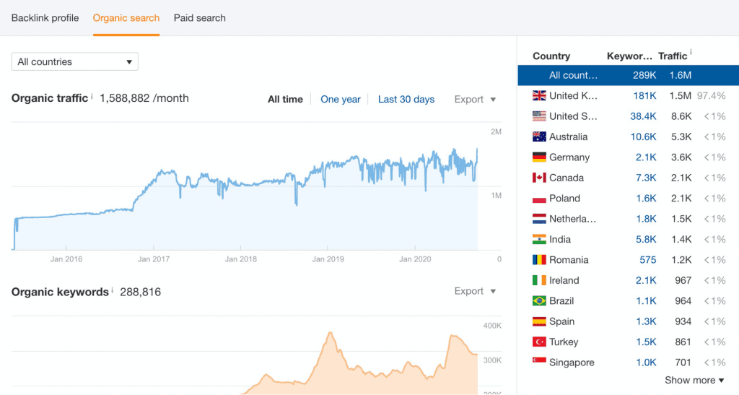Select the One year time range
The image size is (739, 395).
(341, 100)
